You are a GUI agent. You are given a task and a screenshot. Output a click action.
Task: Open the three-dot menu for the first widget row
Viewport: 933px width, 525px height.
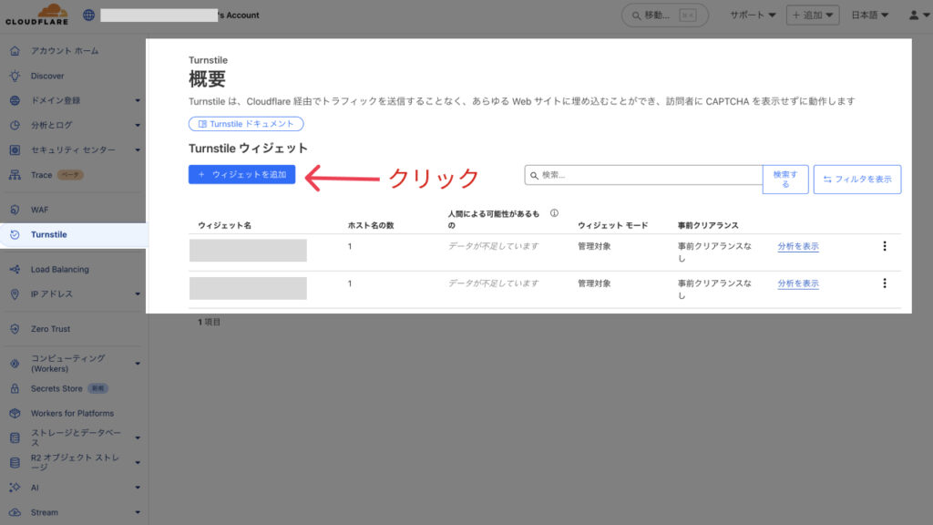884,246
